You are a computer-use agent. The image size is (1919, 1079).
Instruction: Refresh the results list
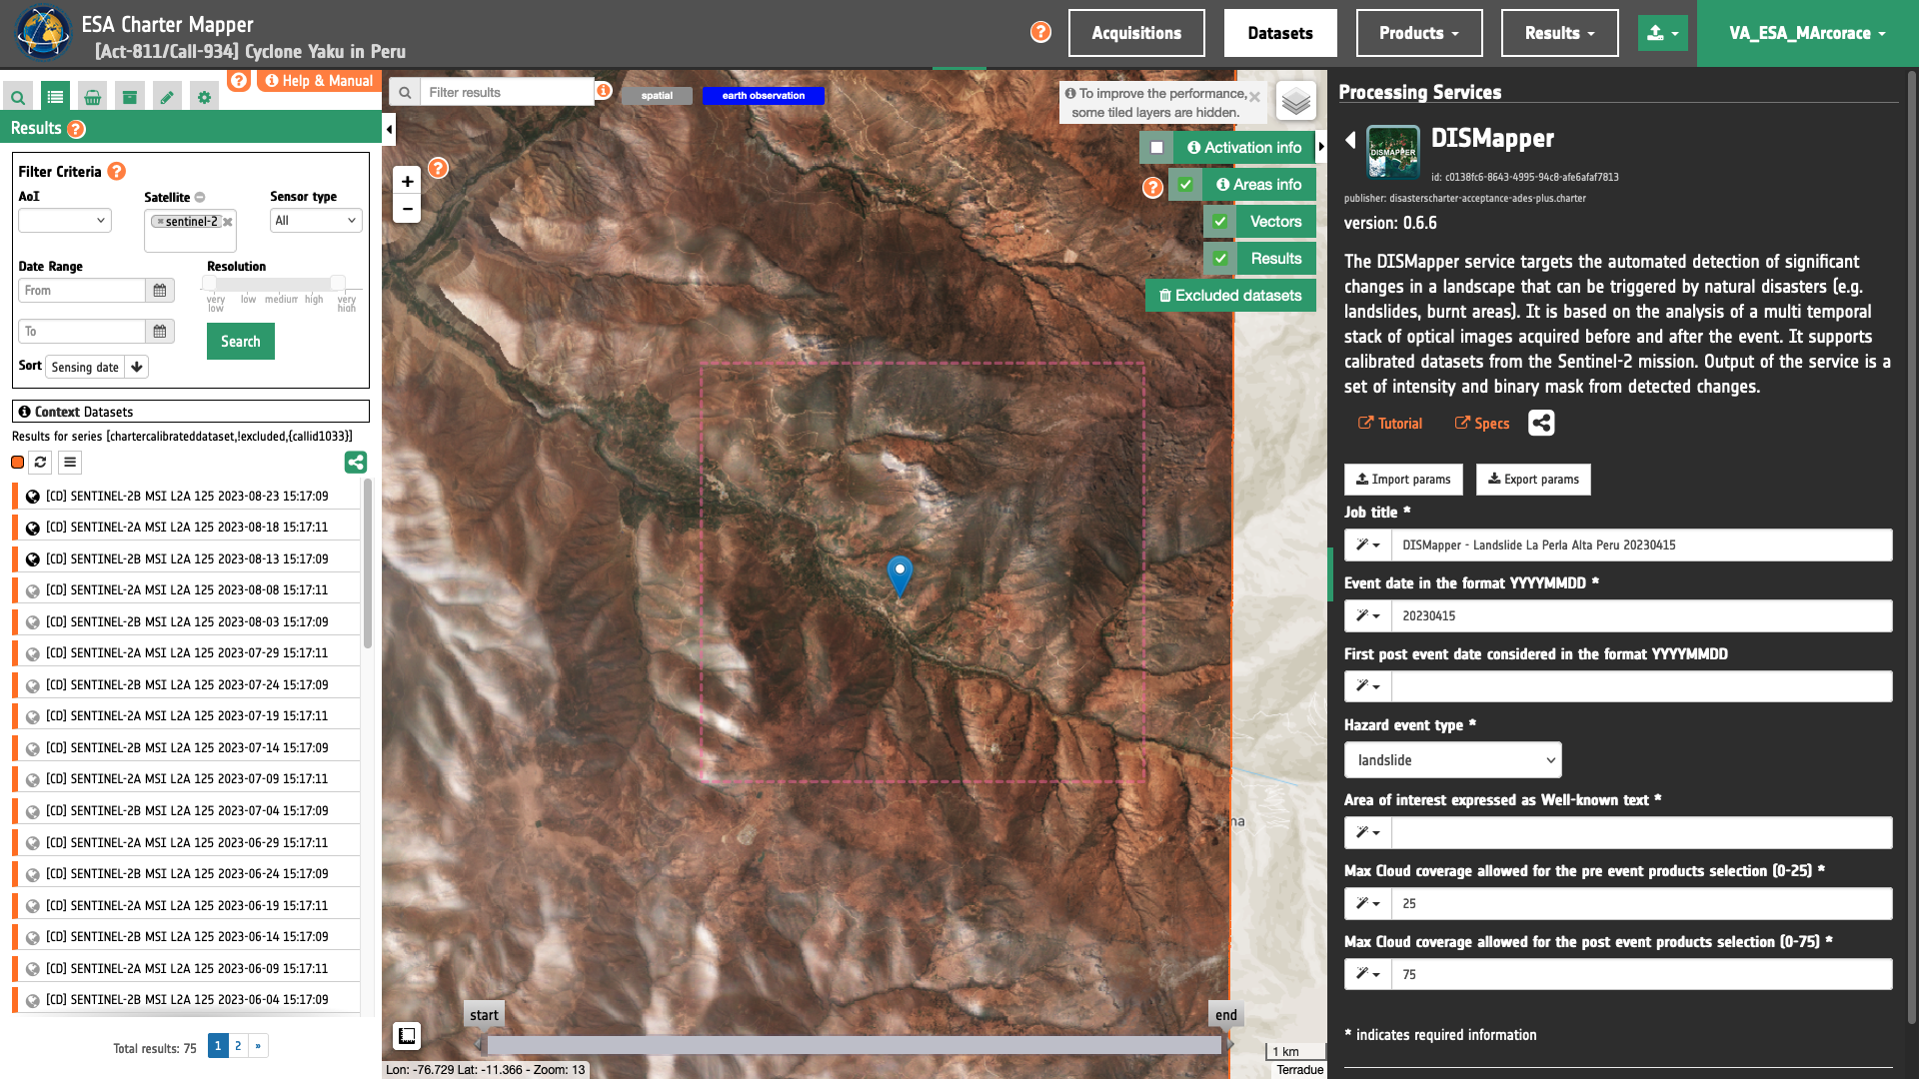coord(40,463)
